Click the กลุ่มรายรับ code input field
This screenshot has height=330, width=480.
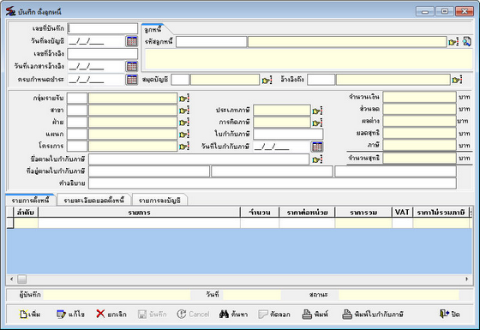(x=77, y=98)
